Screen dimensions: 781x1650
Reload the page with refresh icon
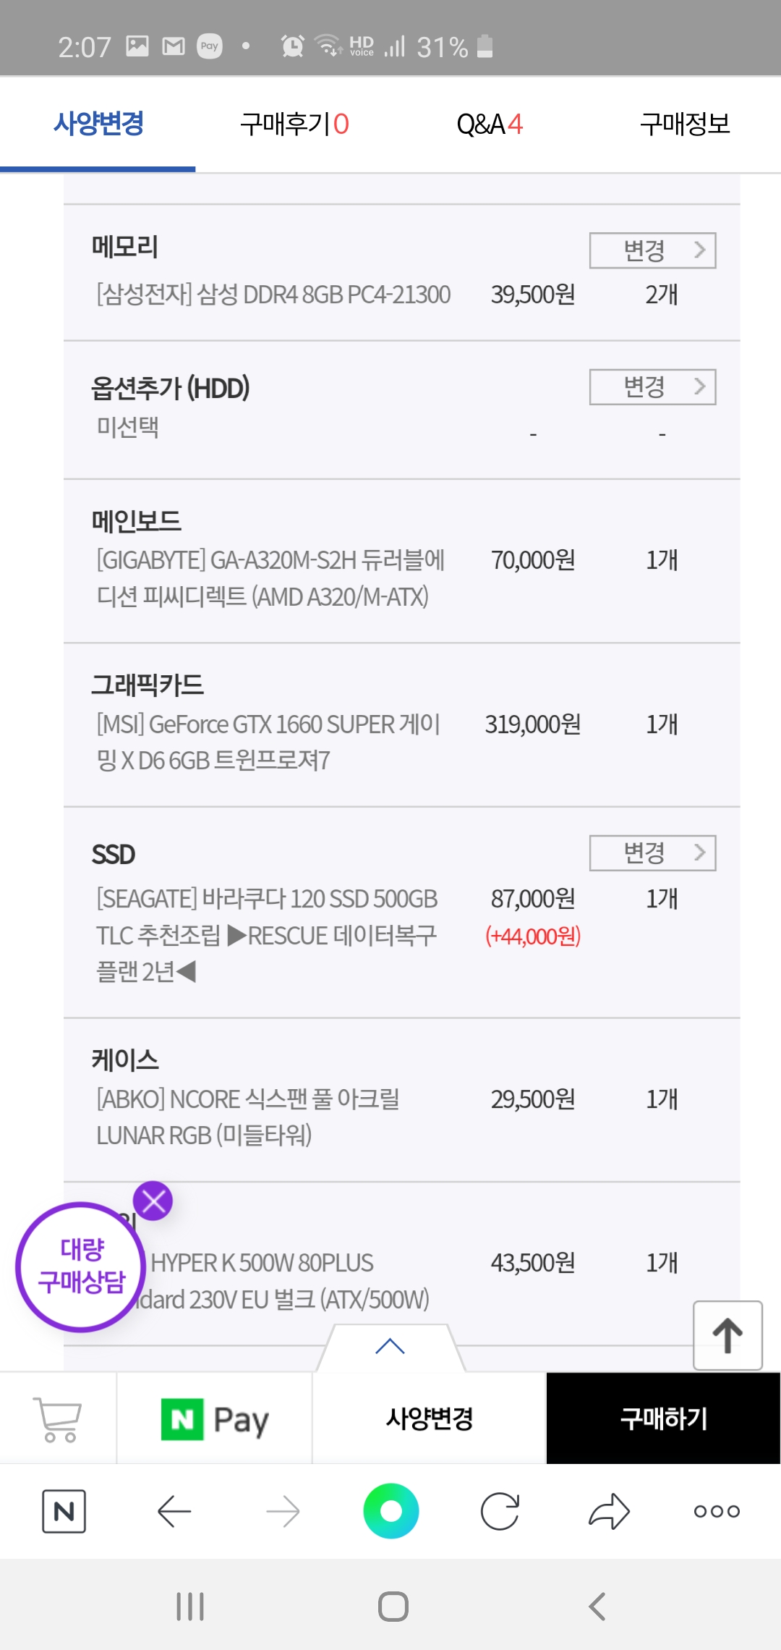[x=500, y=1511]
